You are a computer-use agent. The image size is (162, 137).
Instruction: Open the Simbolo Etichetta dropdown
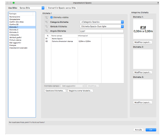click(x=102, y=27)
